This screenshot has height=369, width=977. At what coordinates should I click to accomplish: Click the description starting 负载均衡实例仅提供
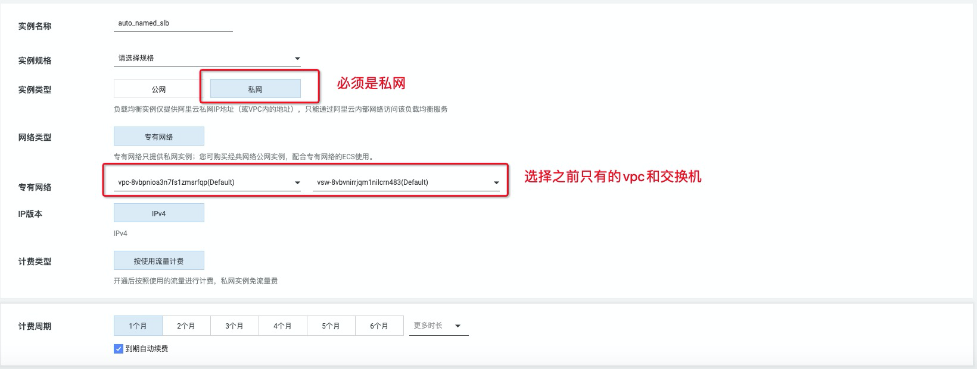[281, 109]
